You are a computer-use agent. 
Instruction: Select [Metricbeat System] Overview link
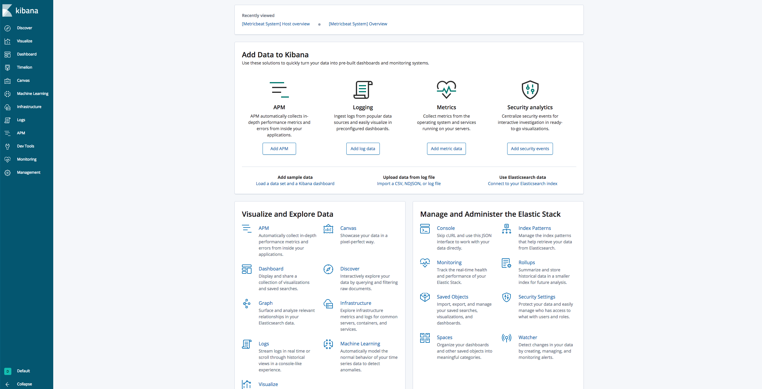pos(358,23)
